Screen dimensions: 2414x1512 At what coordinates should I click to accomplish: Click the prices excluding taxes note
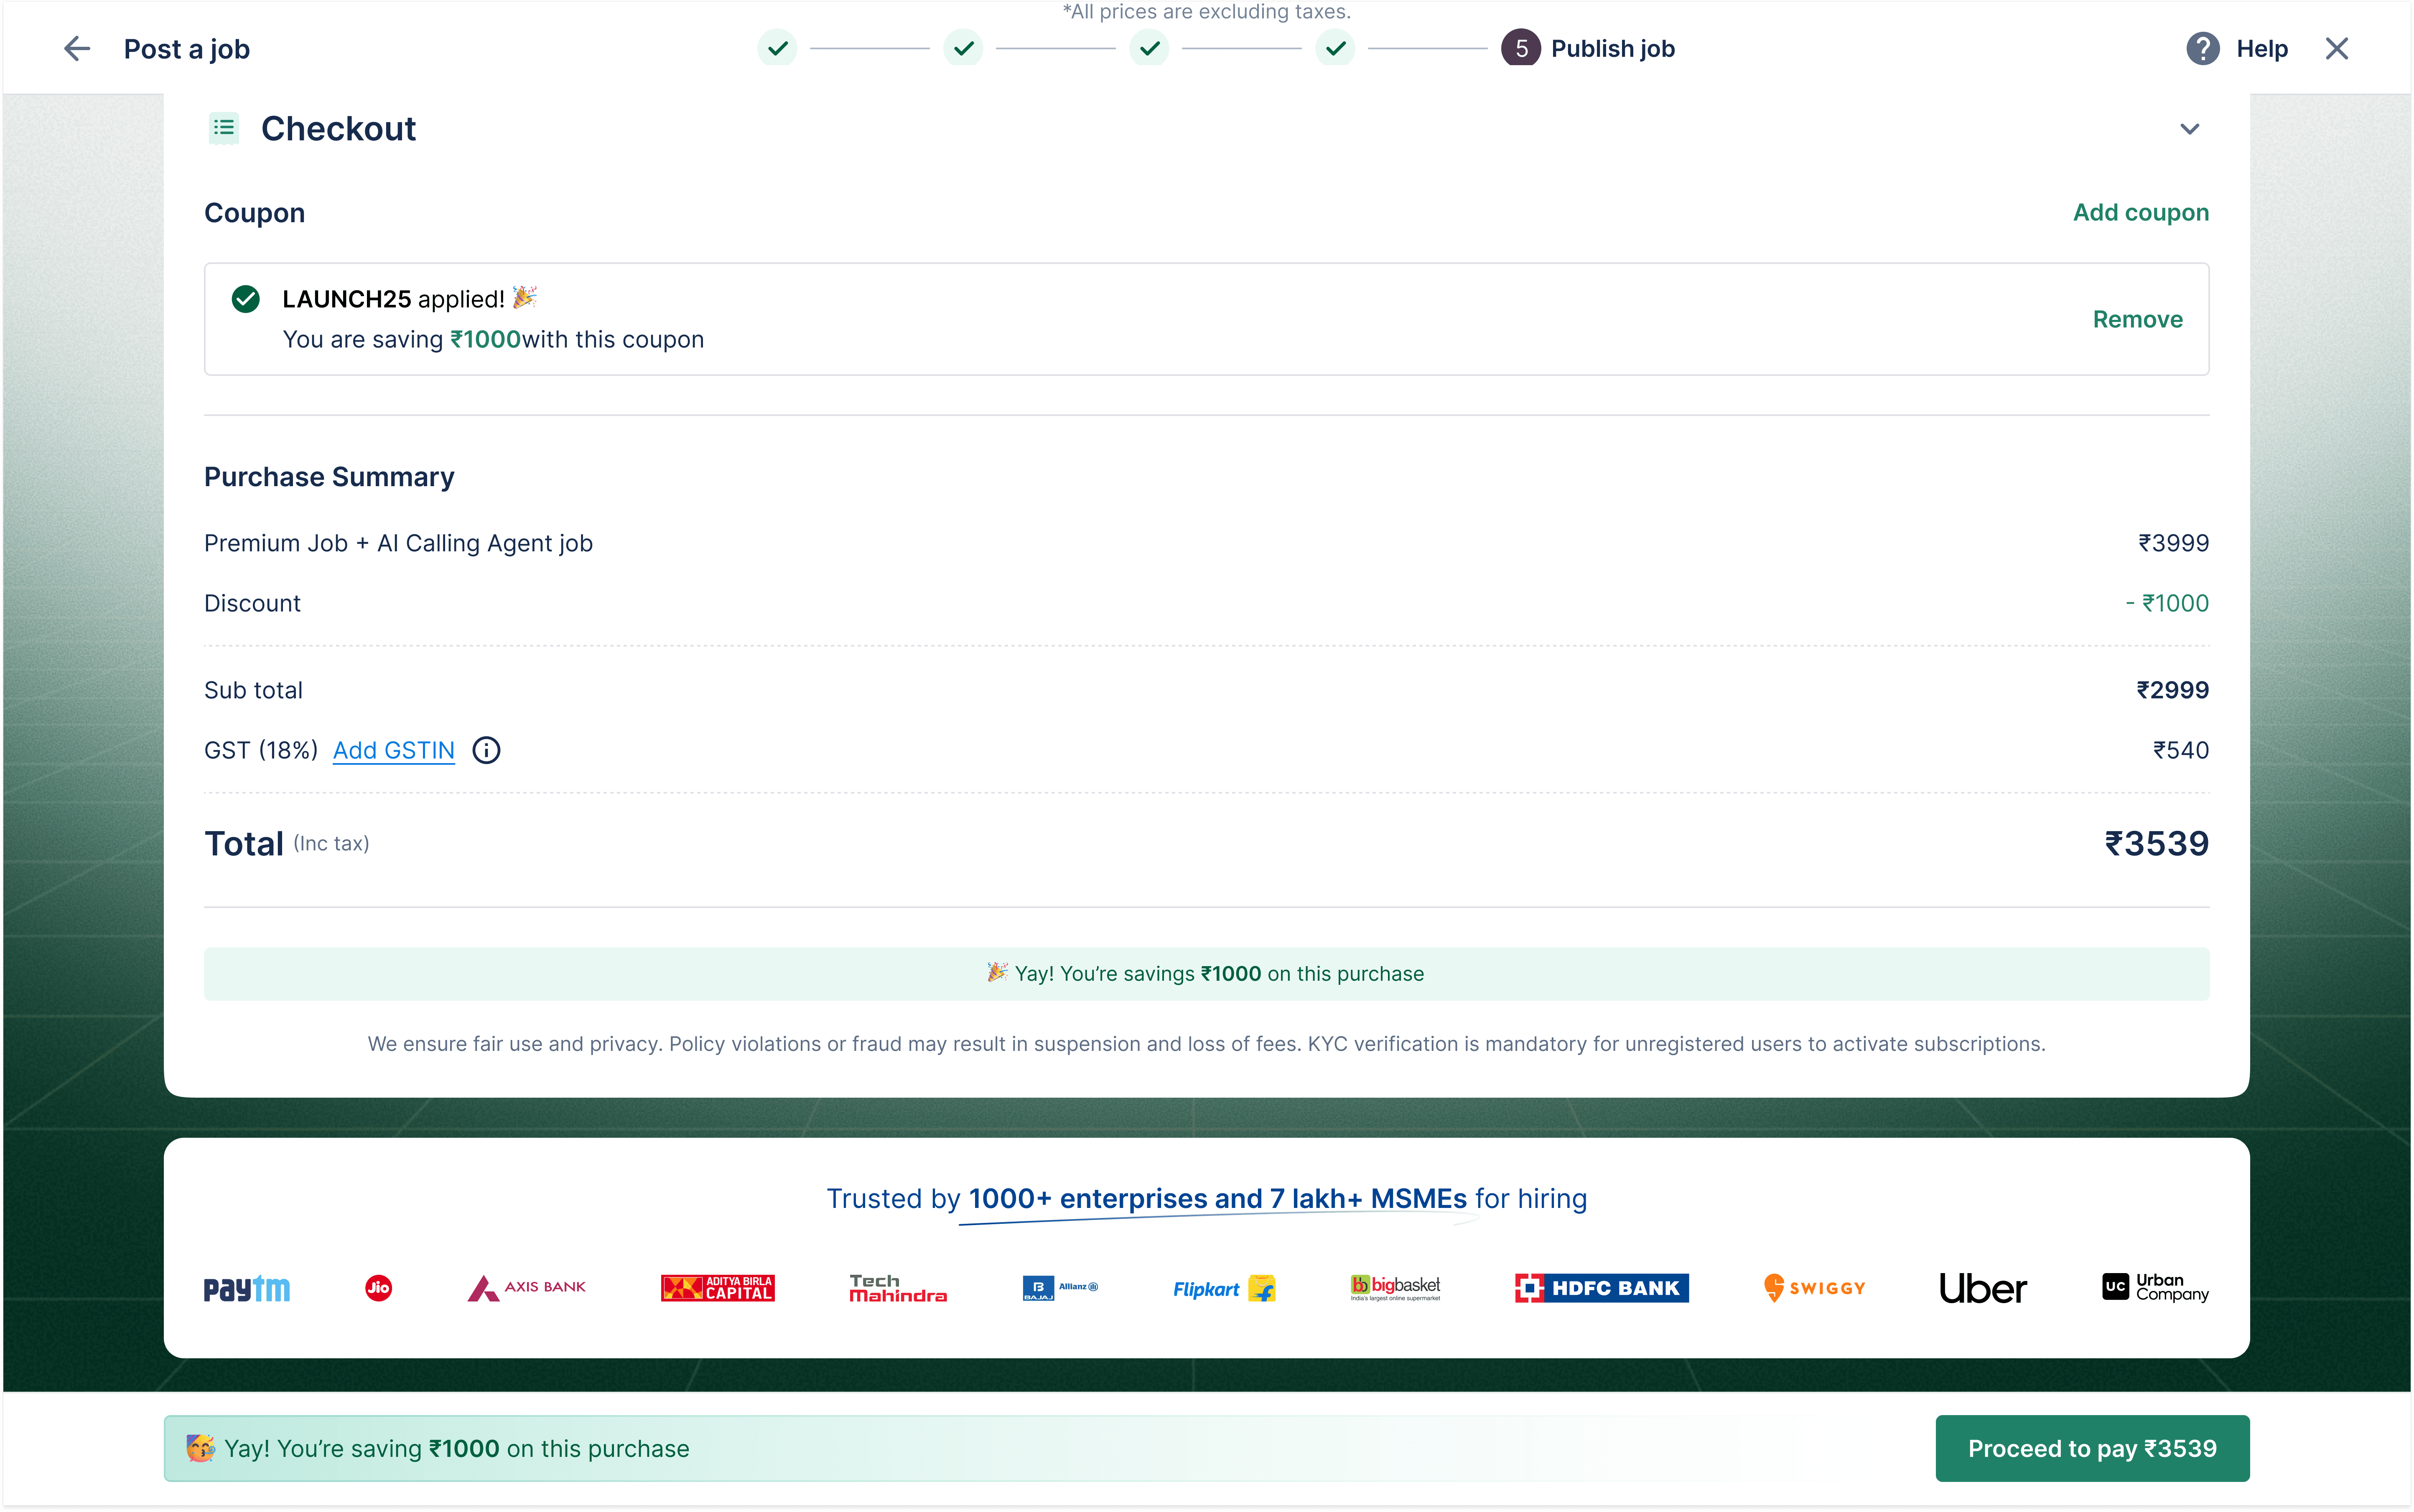pos(1207,12)
